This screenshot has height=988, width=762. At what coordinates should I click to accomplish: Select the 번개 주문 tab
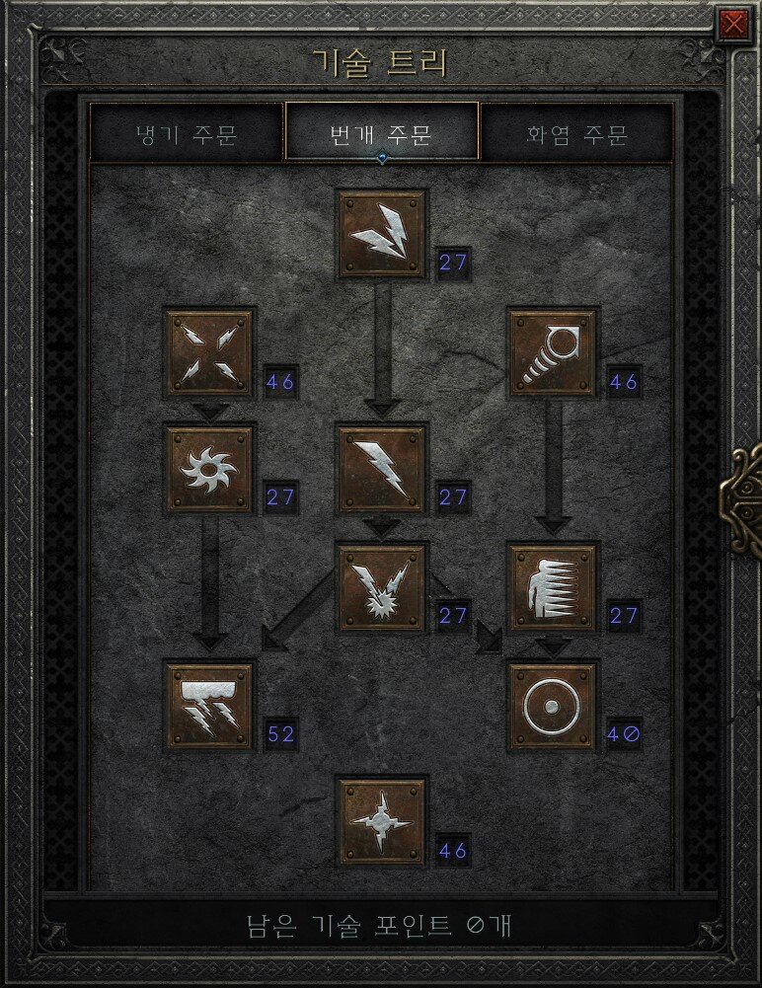(x=382, y=134)
